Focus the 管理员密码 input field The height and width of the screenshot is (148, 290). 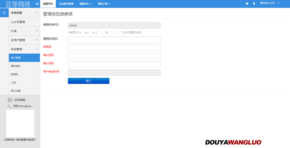pyautogui.click(x=114, y=39)
